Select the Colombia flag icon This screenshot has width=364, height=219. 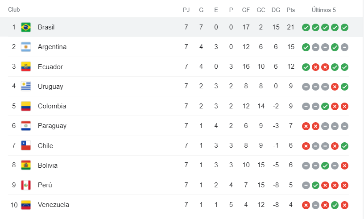26,106
